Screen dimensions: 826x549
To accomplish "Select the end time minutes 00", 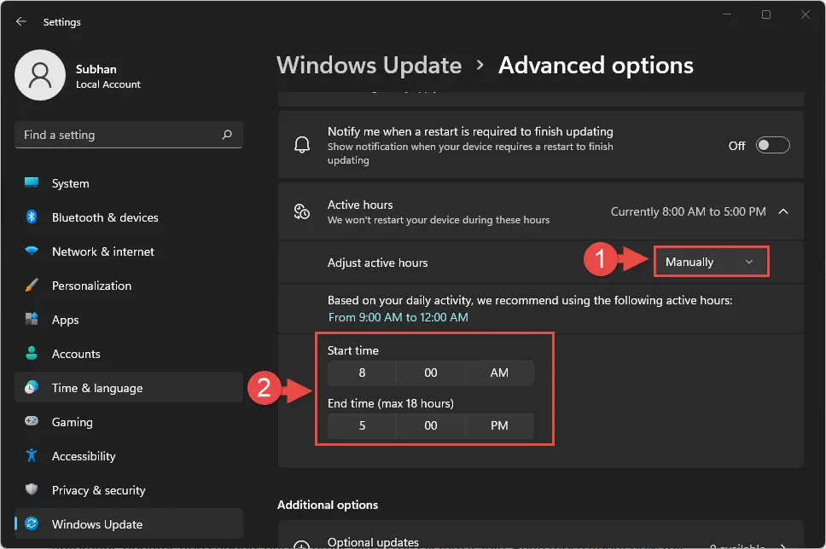I will coord(431,426).
